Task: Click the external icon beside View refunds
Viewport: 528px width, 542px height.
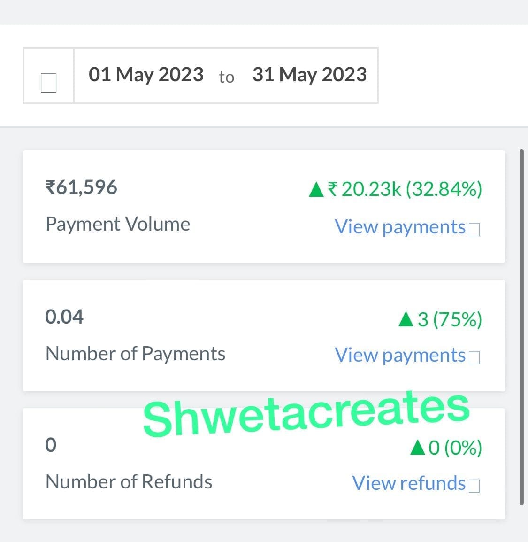Action: pos(474,486)
